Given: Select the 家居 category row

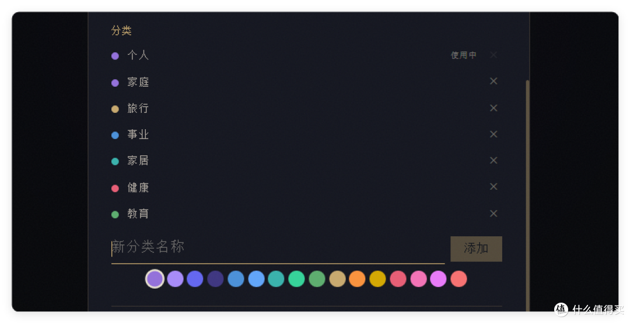Looking at the screenshot, I should click(x=307, y=161).
